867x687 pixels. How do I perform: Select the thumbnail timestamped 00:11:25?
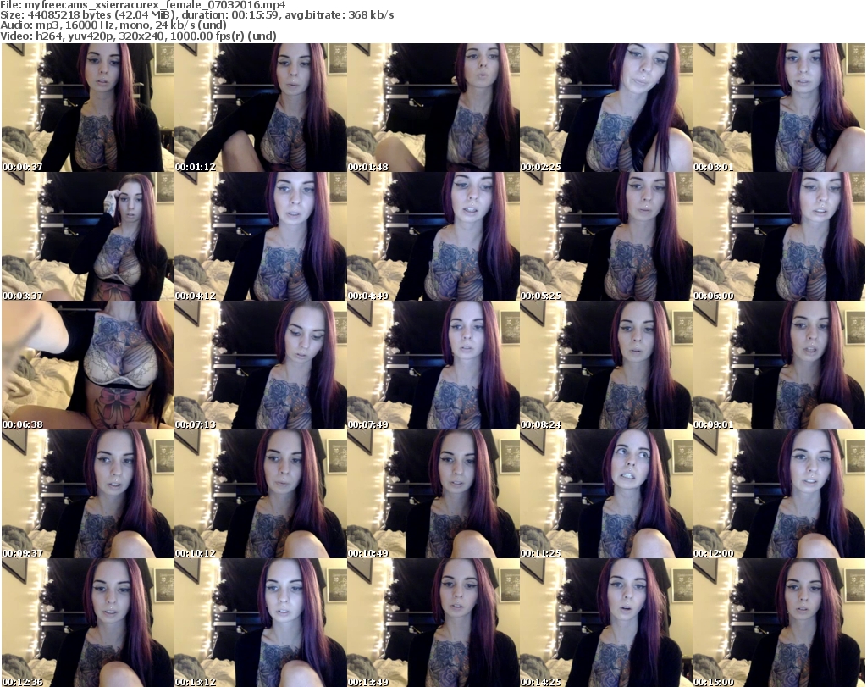(x=605, y=494)
